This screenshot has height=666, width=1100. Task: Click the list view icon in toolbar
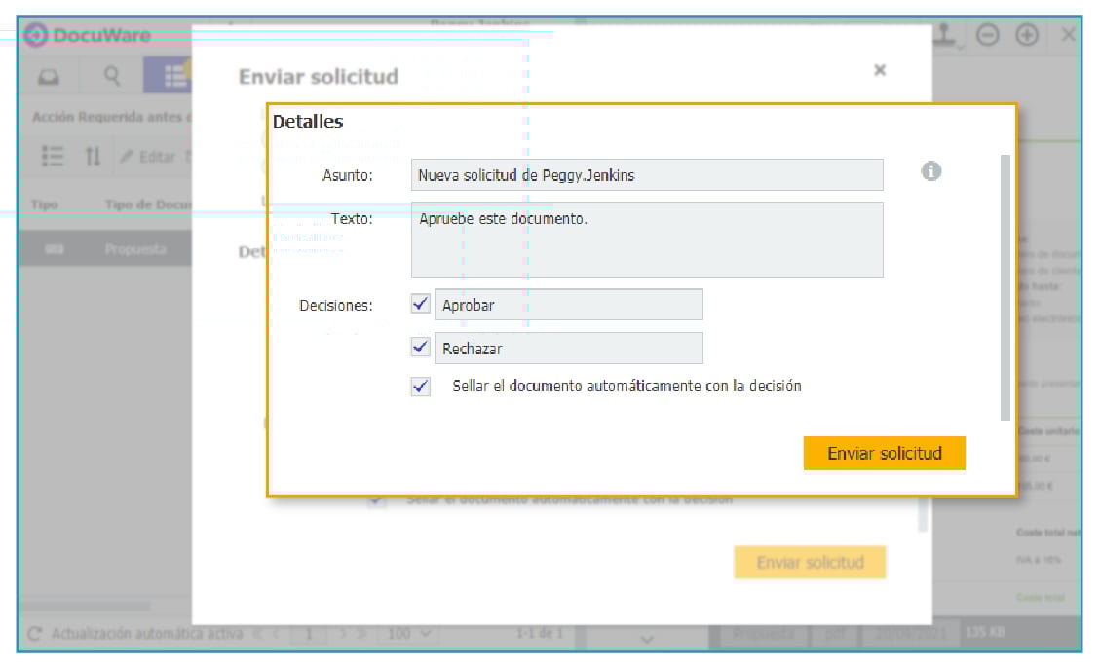[53, 156]
